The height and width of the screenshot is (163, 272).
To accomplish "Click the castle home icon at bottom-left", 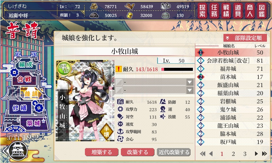I will [18, 151].
